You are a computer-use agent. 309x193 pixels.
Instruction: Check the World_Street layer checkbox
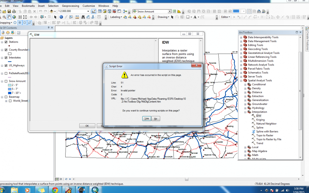click(10, 101)
